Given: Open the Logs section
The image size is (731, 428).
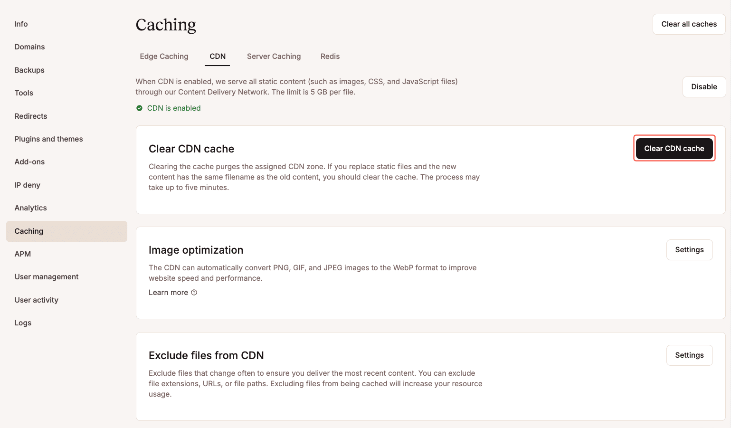Looking at the screenshot, I should [x=23, y=323].
